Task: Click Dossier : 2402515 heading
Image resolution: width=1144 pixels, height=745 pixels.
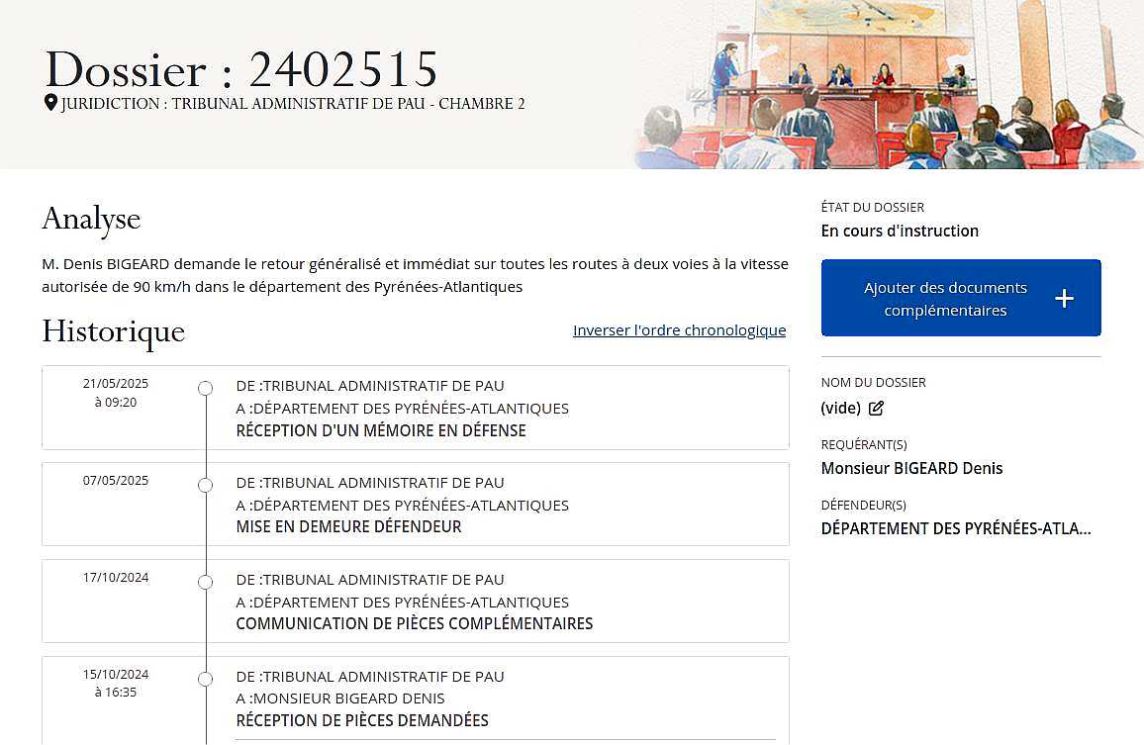Action: click(241, 70)
